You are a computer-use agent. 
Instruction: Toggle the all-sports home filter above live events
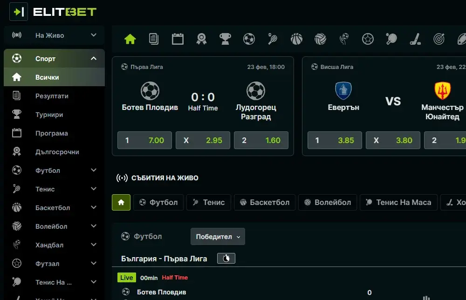click(x=121, y=202)
